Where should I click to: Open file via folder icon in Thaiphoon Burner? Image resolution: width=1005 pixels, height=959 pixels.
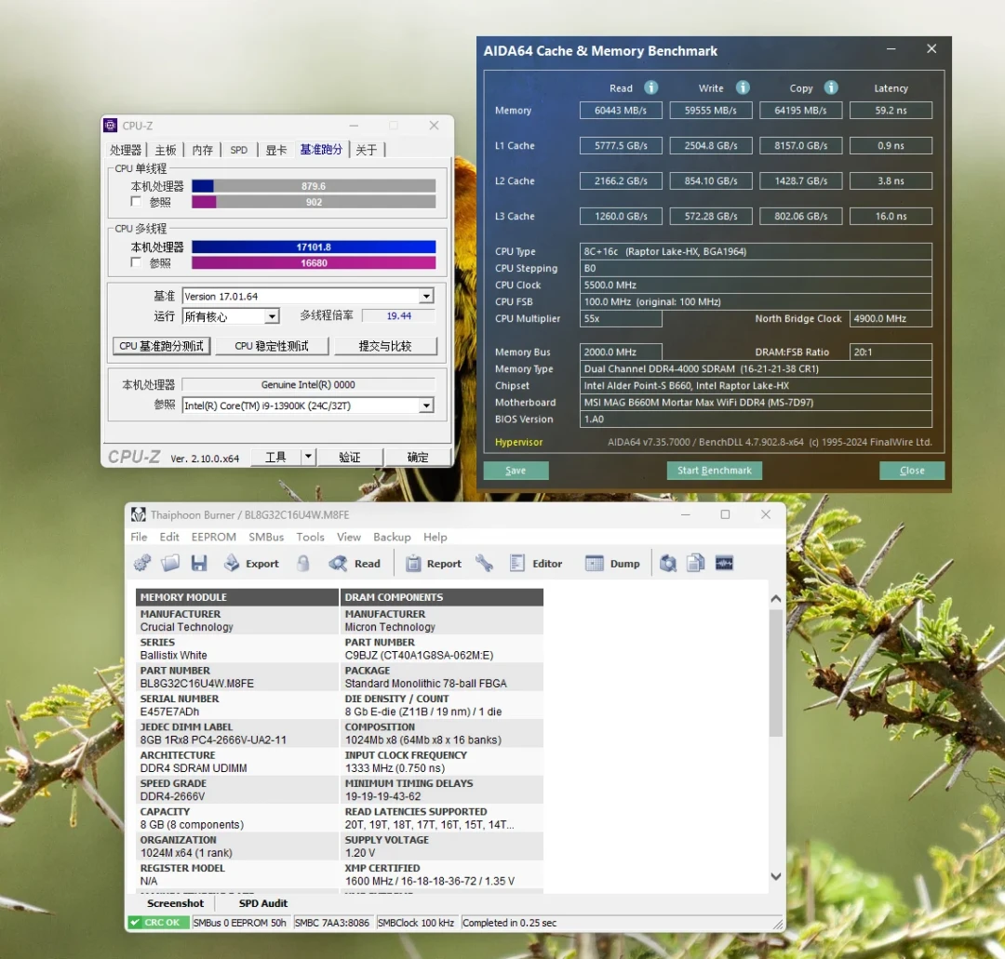point(170,563)
